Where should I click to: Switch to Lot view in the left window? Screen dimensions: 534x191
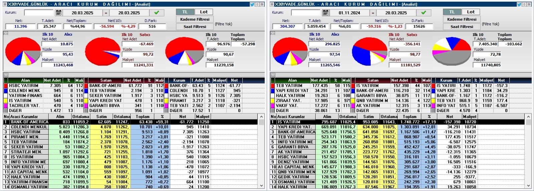[x=204, y=12]
